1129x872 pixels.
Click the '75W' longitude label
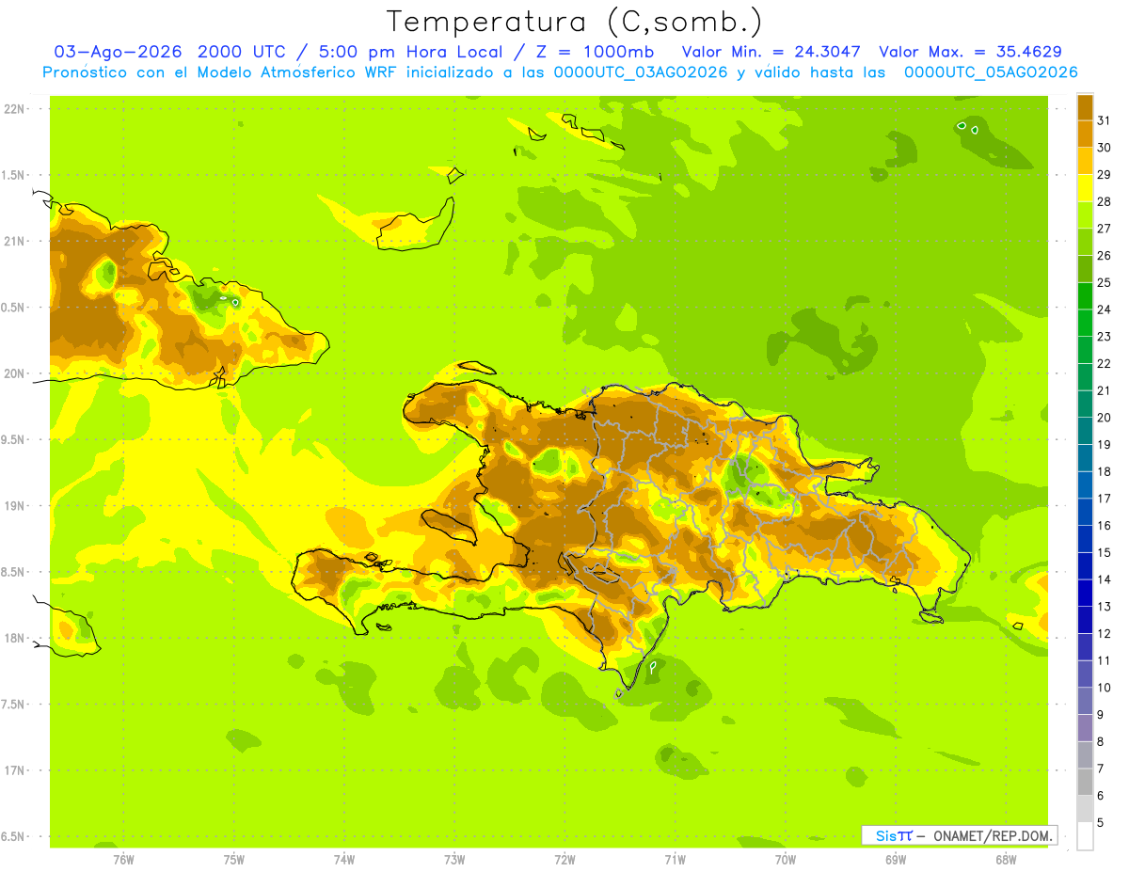[x=234, y=859]
